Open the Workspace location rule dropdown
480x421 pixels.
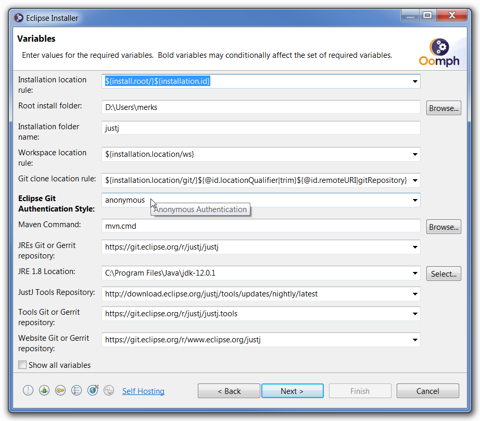coord(415,154)
